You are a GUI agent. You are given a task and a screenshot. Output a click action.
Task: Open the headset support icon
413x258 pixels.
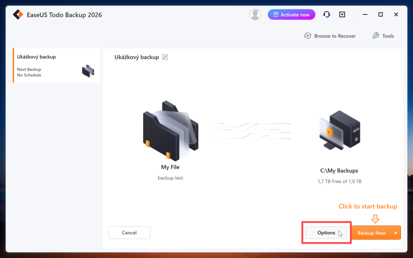coord(327,15)
